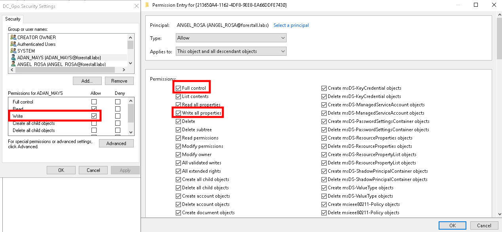Click the ANGEL_ROSA user icon

pyautogui.click(x=13, y=64)
